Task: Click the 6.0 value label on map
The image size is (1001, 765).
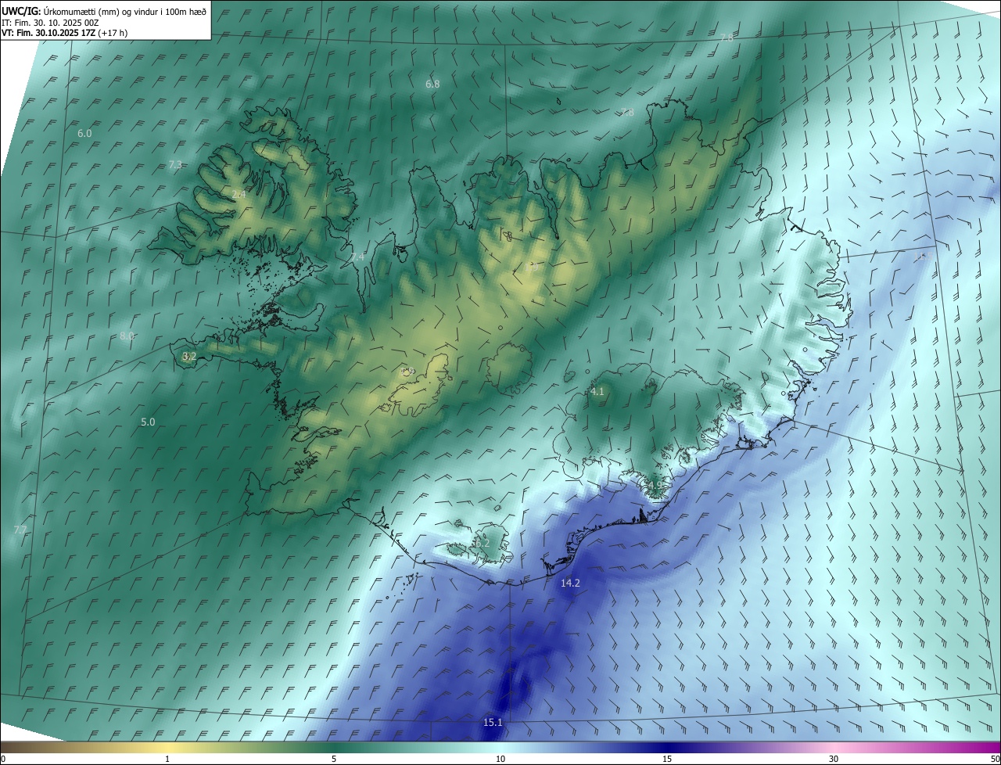Action: point(84,134)
